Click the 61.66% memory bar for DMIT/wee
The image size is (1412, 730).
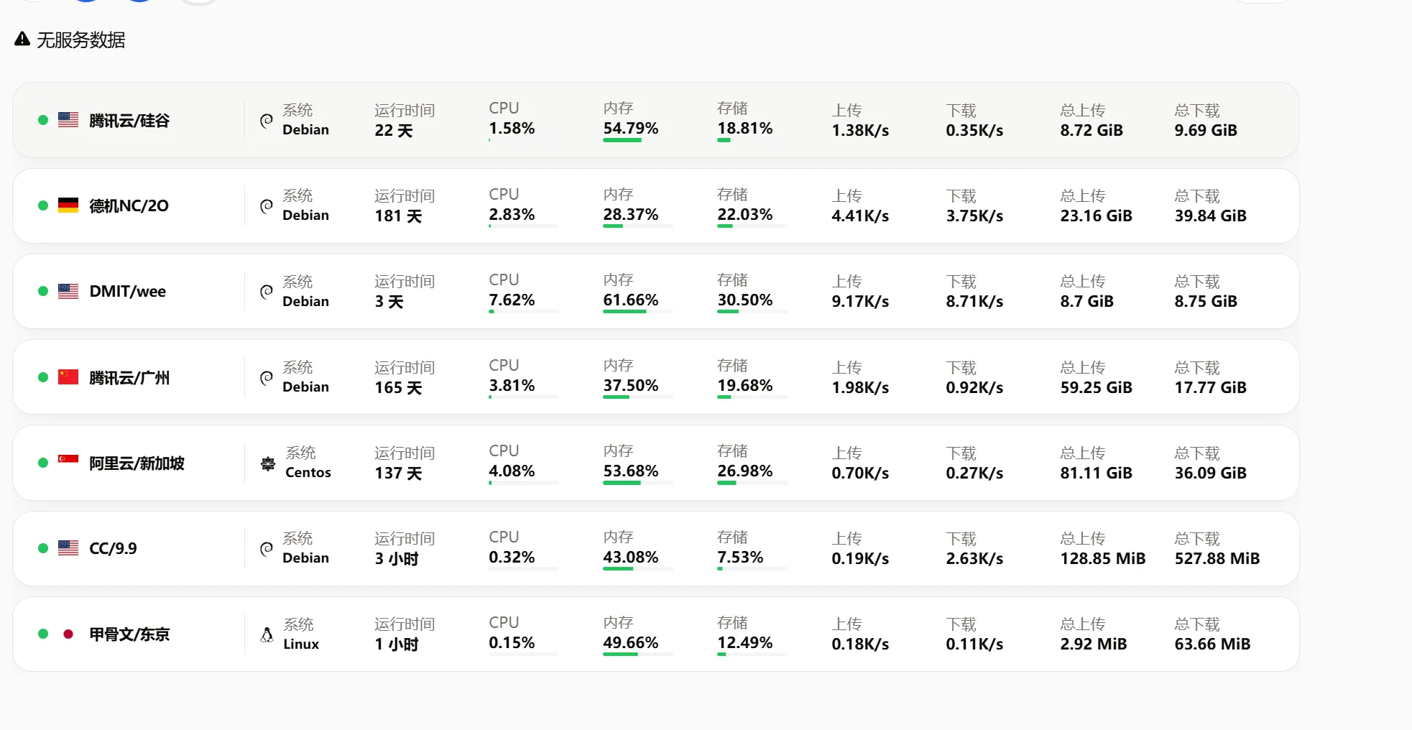pyautogui.click(x=637, y=312)
